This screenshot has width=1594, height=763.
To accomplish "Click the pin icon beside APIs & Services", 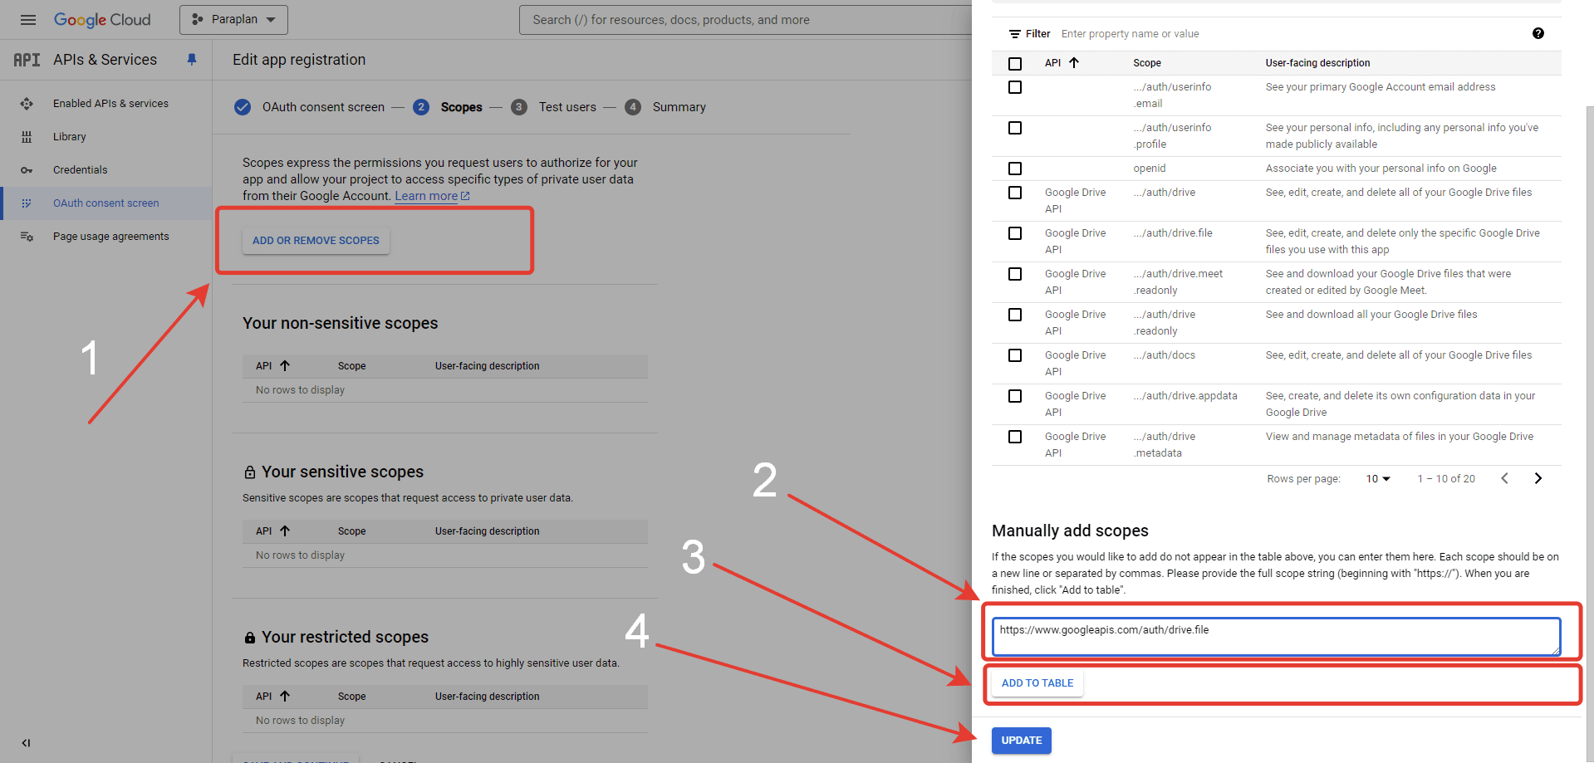I will pyautogui.click(x=192, y=60).
